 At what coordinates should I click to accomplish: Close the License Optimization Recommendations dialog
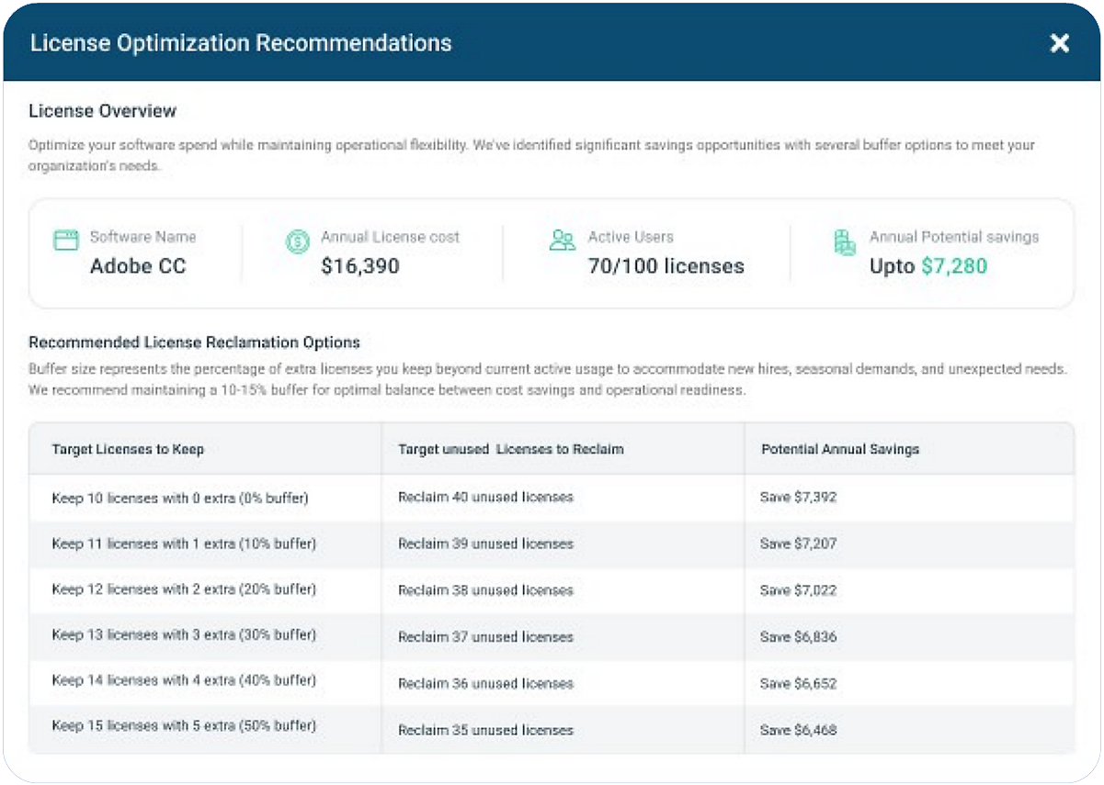click(x=1060, y=43)
